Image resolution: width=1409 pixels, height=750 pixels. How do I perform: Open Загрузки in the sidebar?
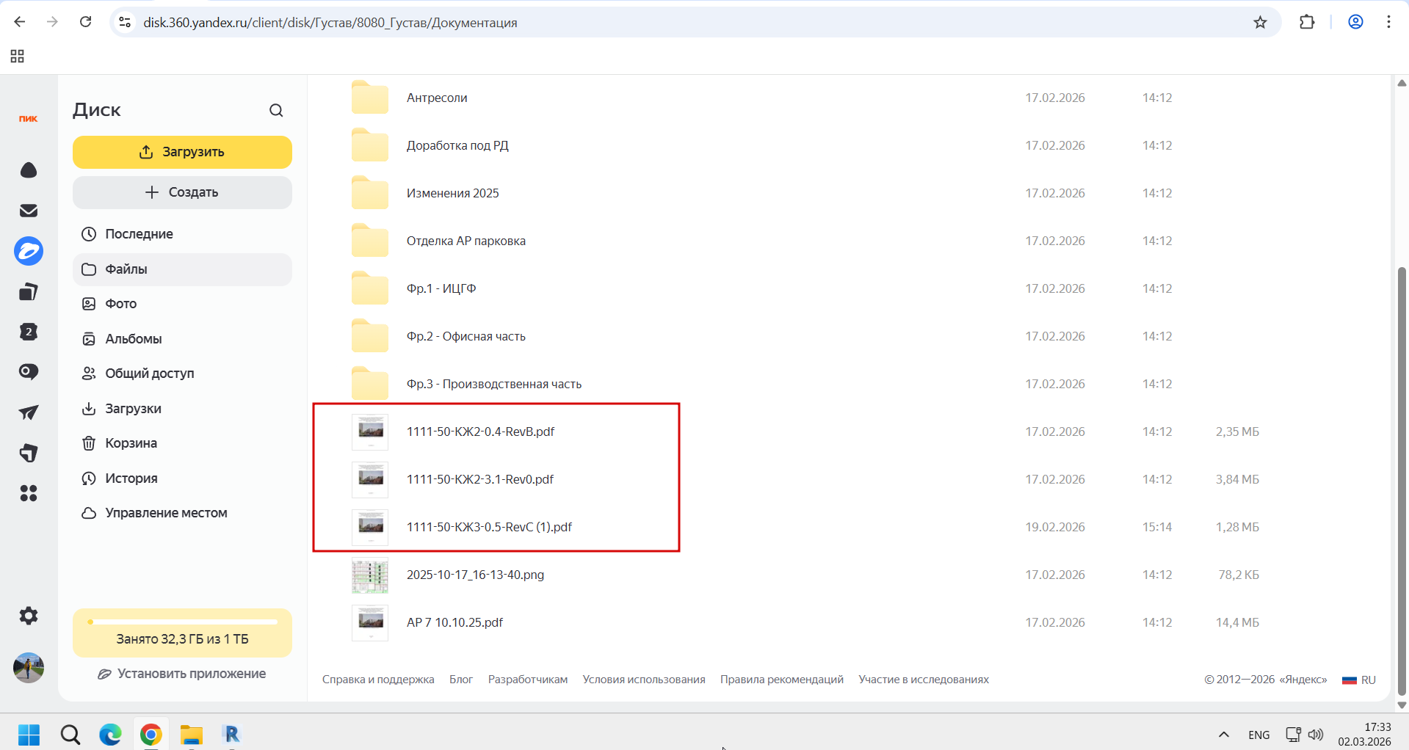(x=182, y=409)
